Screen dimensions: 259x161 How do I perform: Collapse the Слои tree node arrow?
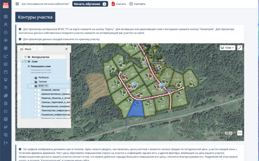click(x=22, y=61)
